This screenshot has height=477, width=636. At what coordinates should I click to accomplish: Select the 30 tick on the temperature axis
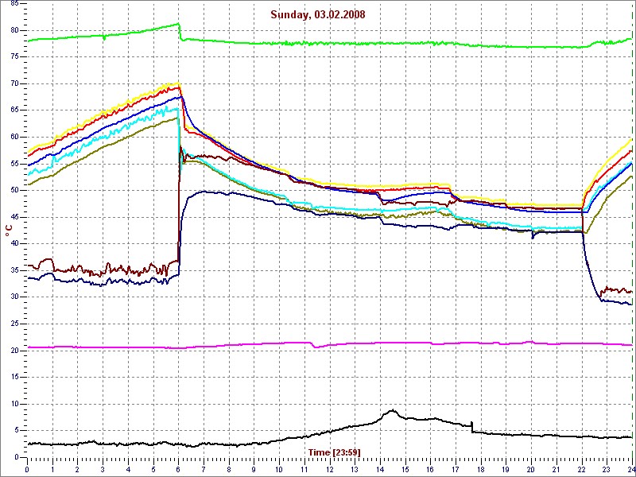tap(14, 297)
